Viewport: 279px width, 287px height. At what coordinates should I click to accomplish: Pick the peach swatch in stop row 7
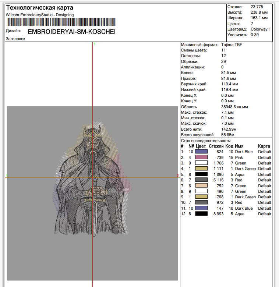[201, 186]
